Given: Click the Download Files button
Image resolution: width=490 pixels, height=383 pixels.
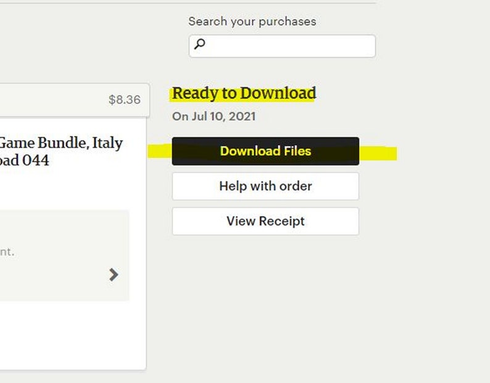Looking at the screenshot, I should [265, 151].
